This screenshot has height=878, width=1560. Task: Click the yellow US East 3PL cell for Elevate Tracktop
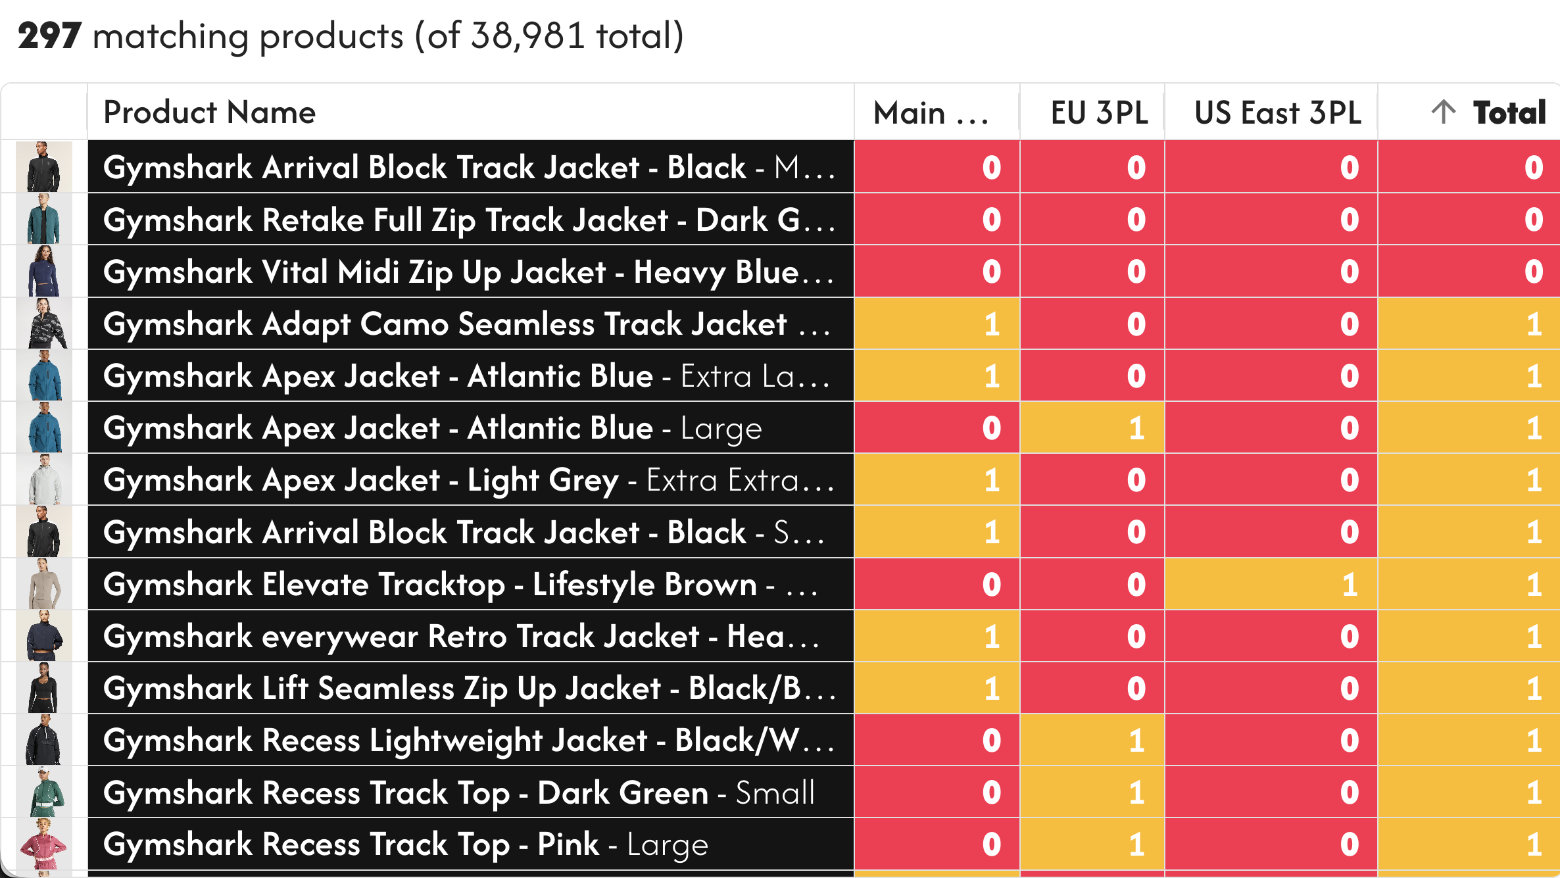[x=1271, y=584]
